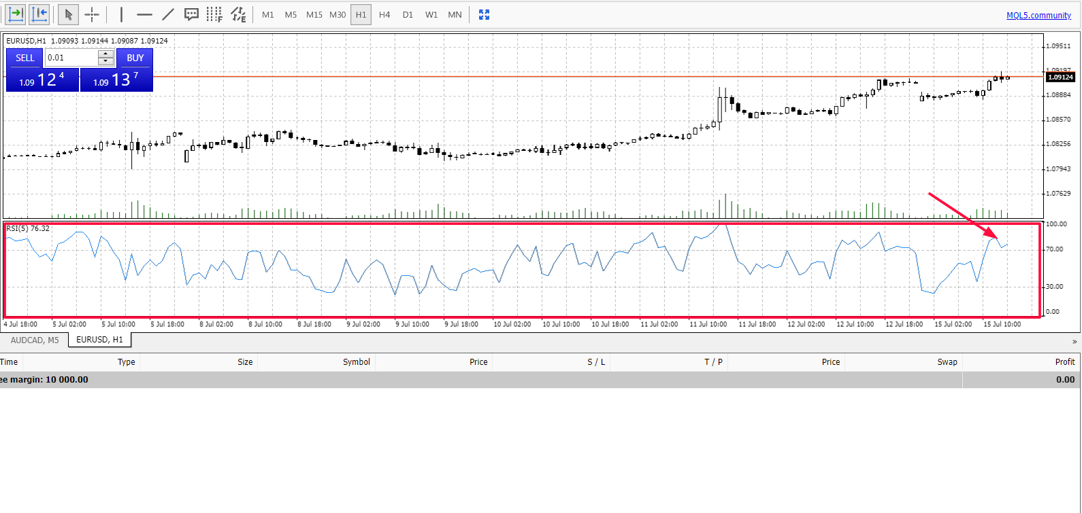Click the 0.00 profit total value
Image resolution: width=1082 pixels, height=513 pixels.
point(1065,380)
